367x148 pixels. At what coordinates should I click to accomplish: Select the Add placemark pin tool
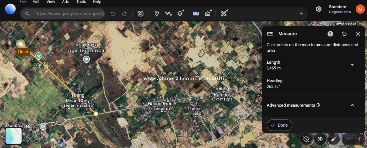pyautogui.click(x=157, y=14)
